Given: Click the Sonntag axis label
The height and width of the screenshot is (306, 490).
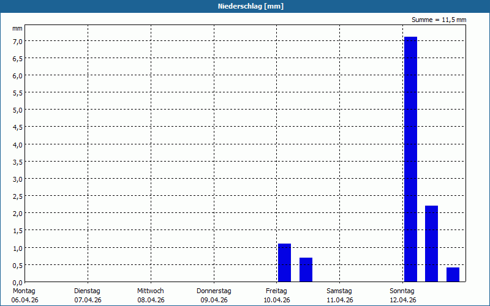Looking at the screenshot, I should click(x=402, y=291).
